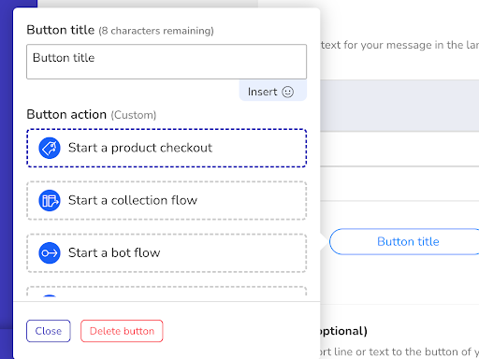Click the bot flow key icon
The height and width of the screenshot is (359, 479).
(x=50, y=252)
